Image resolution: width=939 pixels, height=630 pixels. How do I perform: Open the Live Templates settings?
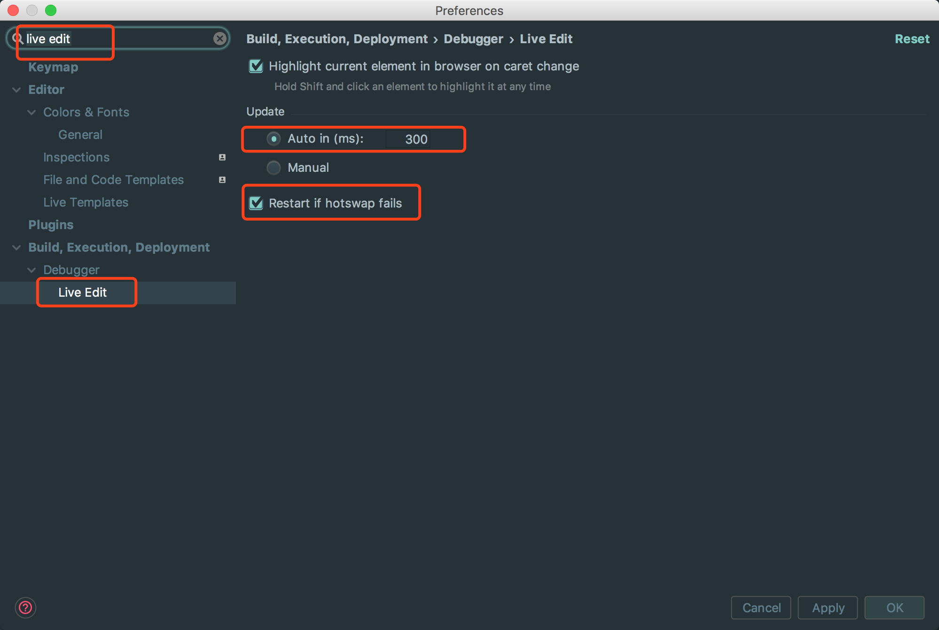(x=86, y=202)
